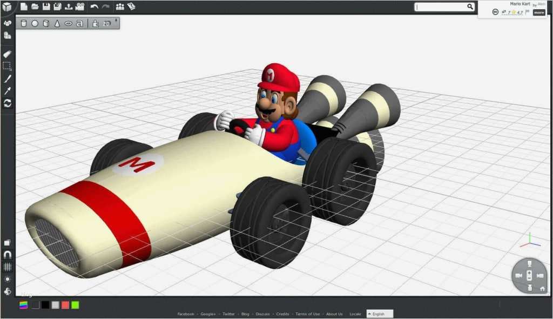Export the model with upload icon
553x319 pixels.
[69, 6]
